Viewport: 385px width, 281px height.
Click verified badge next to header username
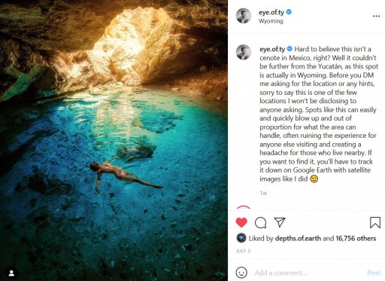point(289,12)
